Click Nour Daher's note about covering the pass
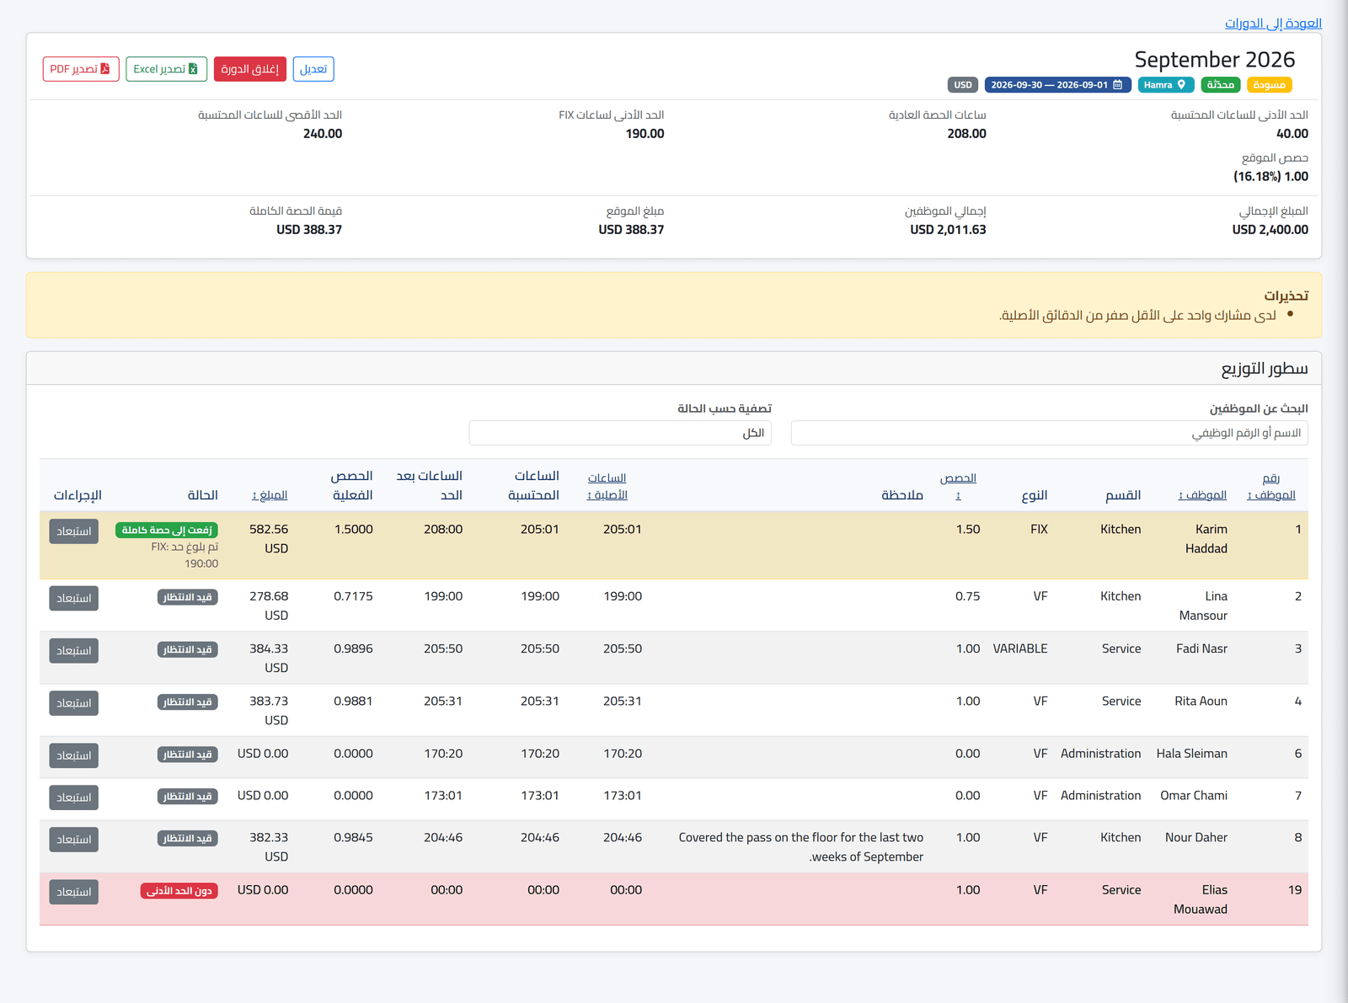This screenshot has width=1348, height=1003. [801, 847]
